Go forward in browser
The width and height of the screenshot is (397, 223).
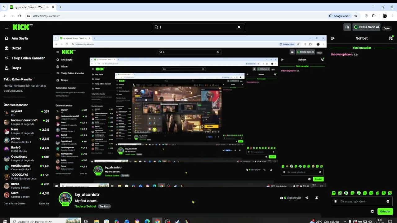click(x=12, y=16)
